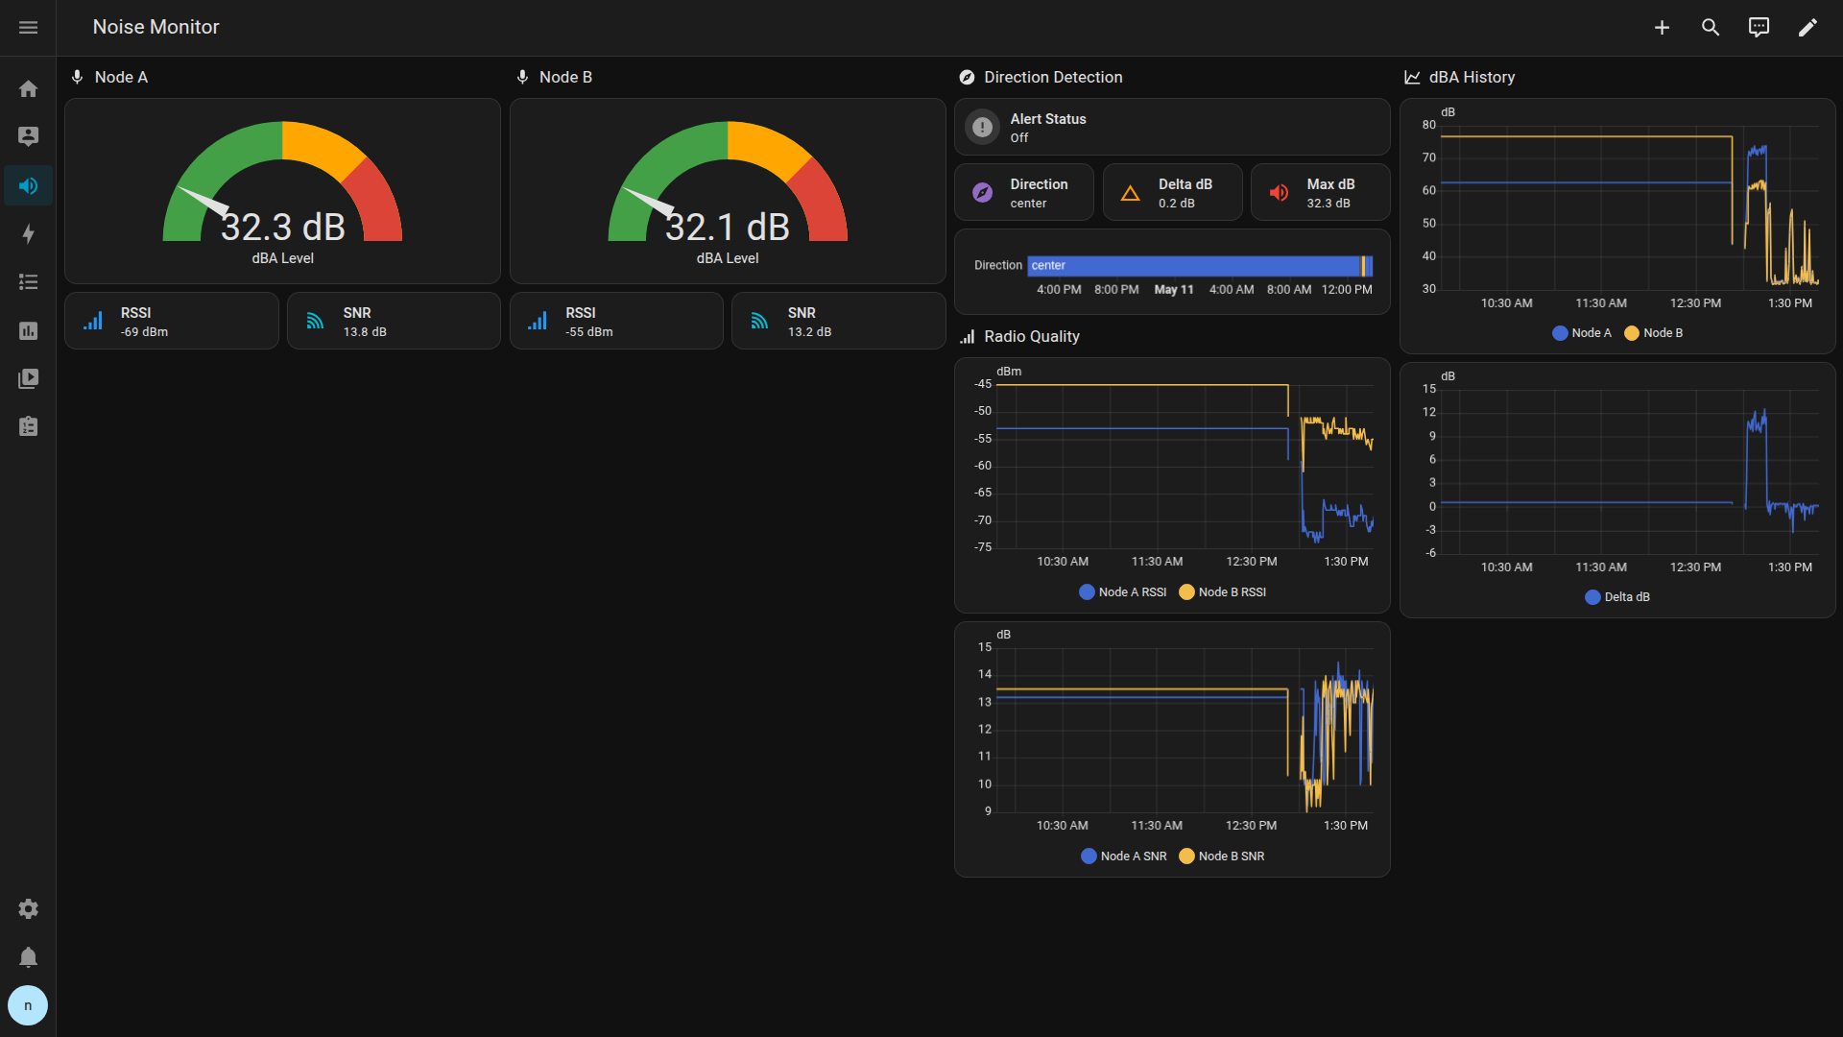Viewport: 1843px width, 1037px height.
Task: Toggle Delta dB legend series
Action: tap(1617, 597)
